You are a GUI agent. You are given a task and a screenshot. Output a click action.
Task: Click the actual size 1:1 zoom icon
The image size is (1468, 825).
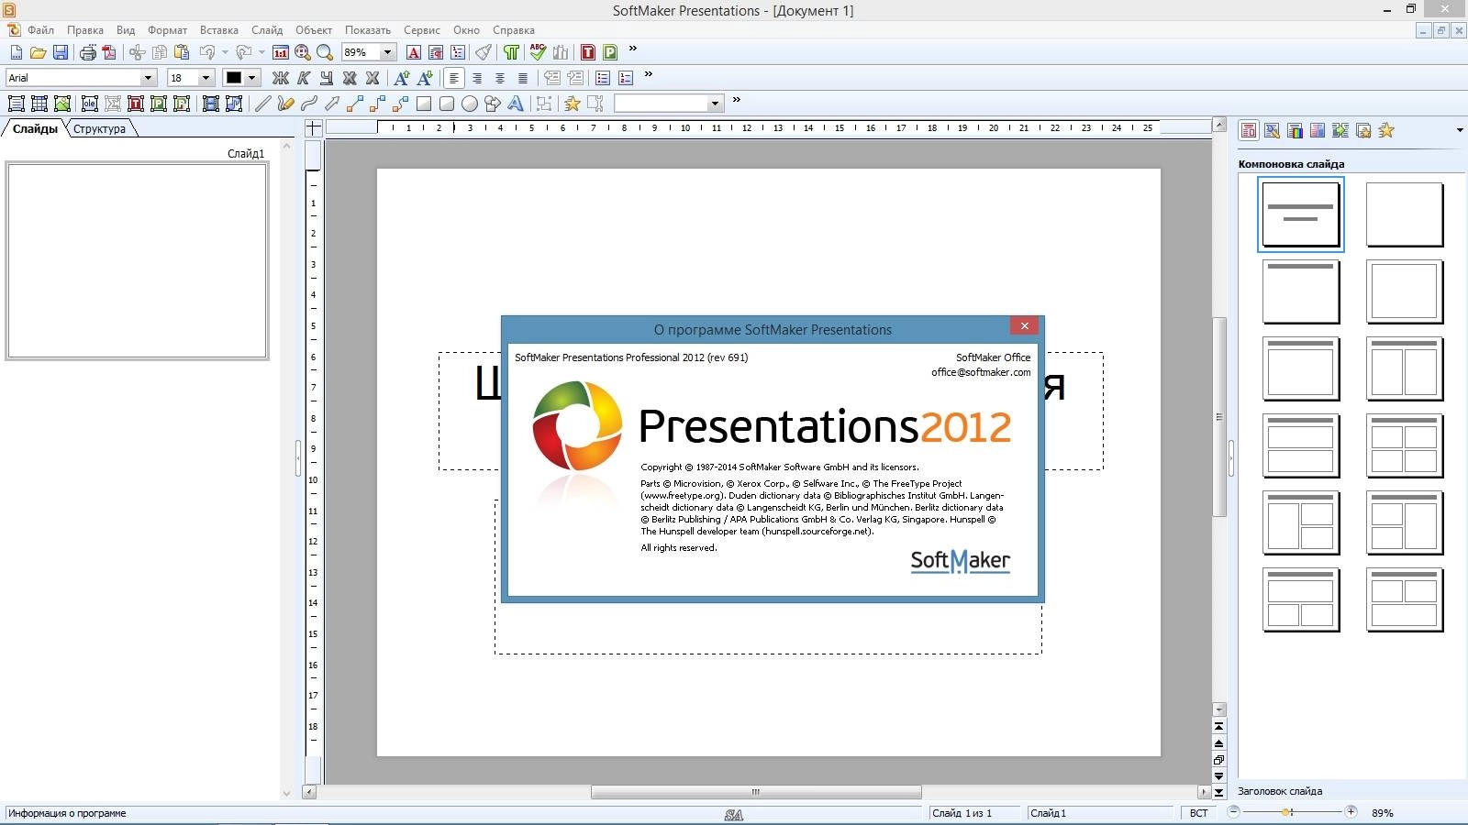(281, 52)
